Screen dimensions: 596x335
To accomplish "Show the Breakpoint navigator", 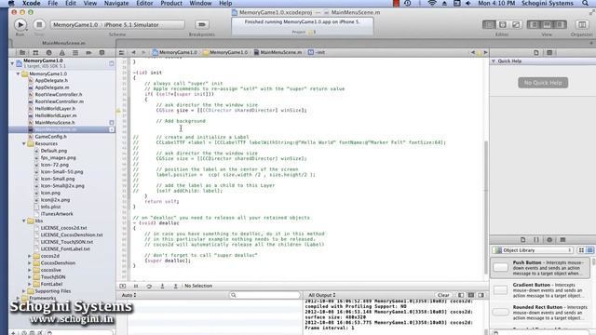I will pyautogui.click(x=88, y=53).
